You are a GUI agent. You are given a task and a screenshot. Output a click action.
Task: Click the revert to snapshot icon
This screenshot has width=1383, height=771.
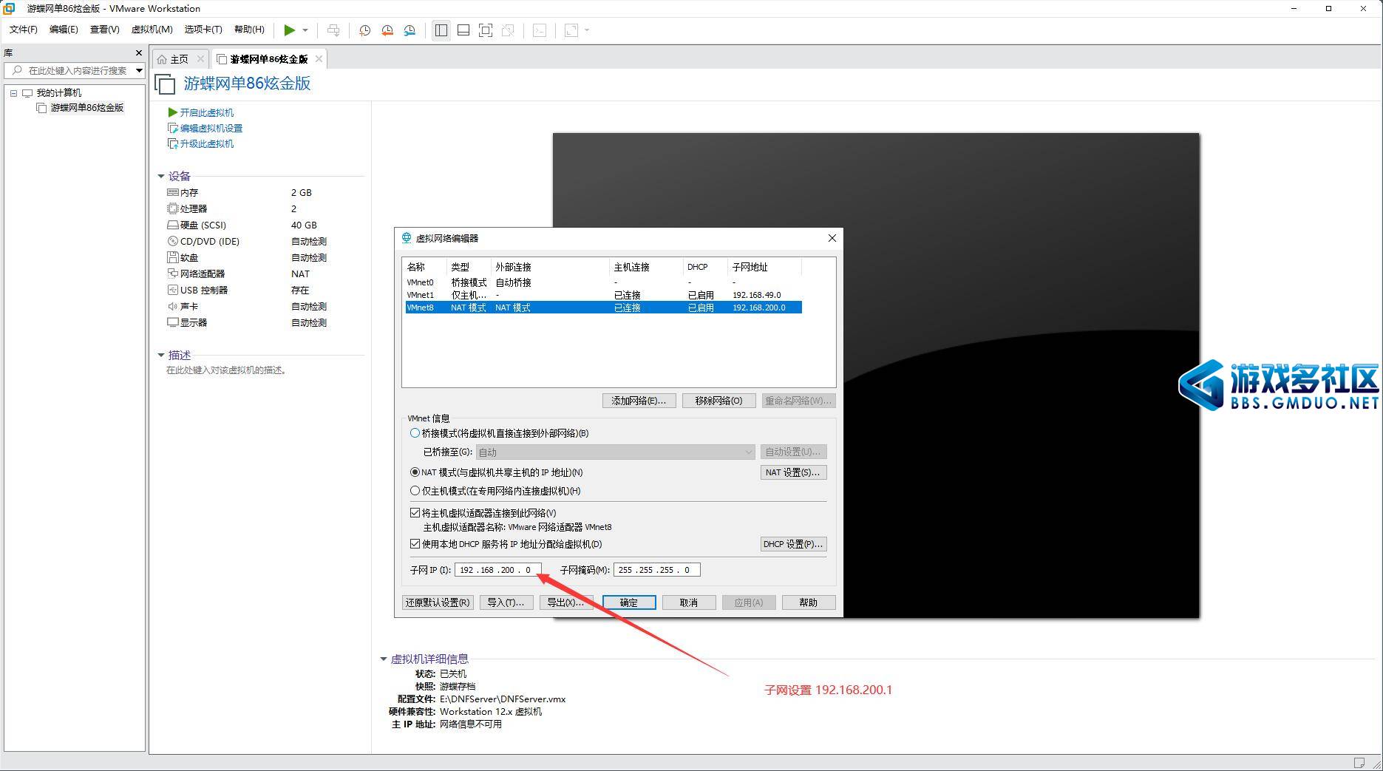pyautogui.click(x=387, y=30)
